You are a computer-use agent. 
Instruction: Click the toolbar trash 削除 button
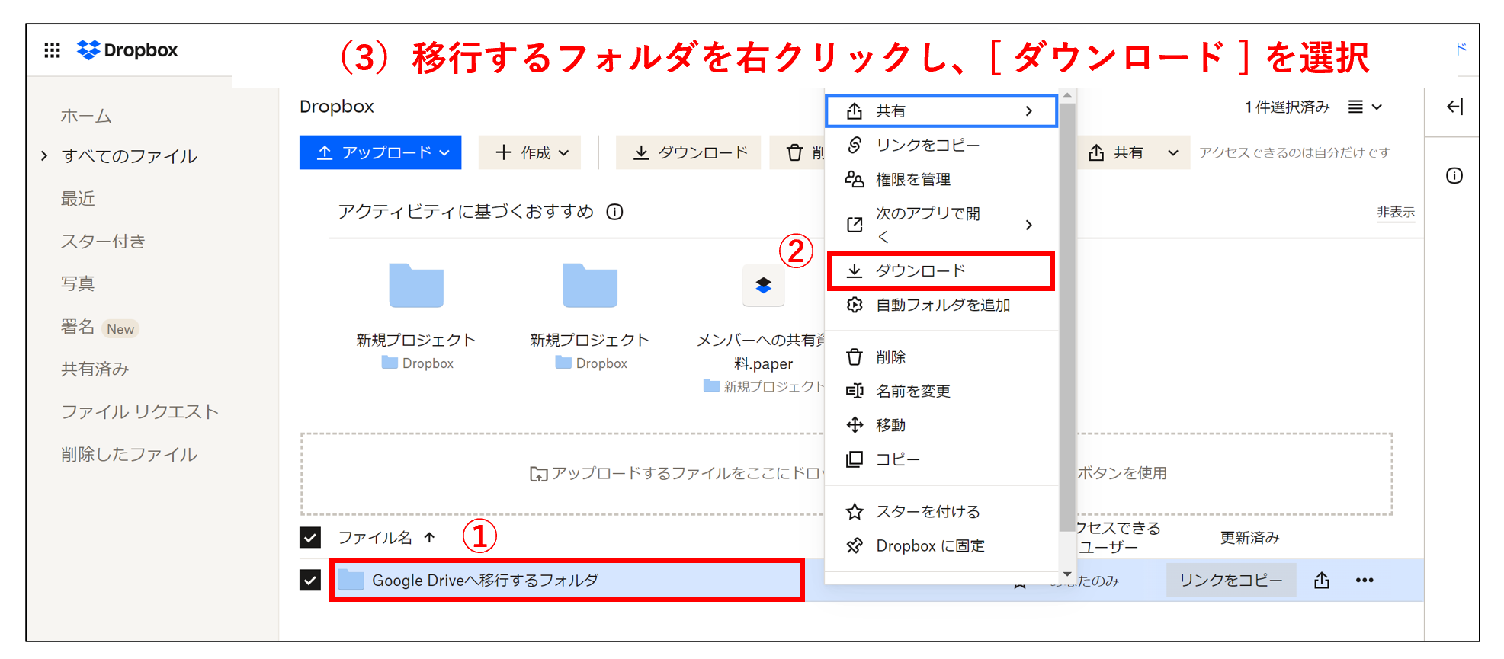tap(797, 152)
